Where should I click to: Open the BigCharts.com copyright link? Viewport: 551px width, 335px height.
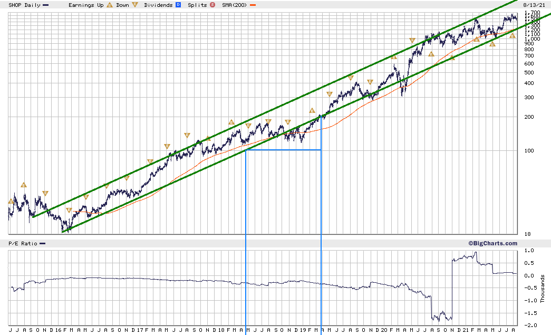(x=492, y=243)
